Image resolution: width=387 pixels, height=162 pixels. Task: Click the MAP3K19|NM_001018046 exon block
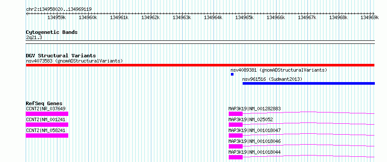click(x=235, y=146)
